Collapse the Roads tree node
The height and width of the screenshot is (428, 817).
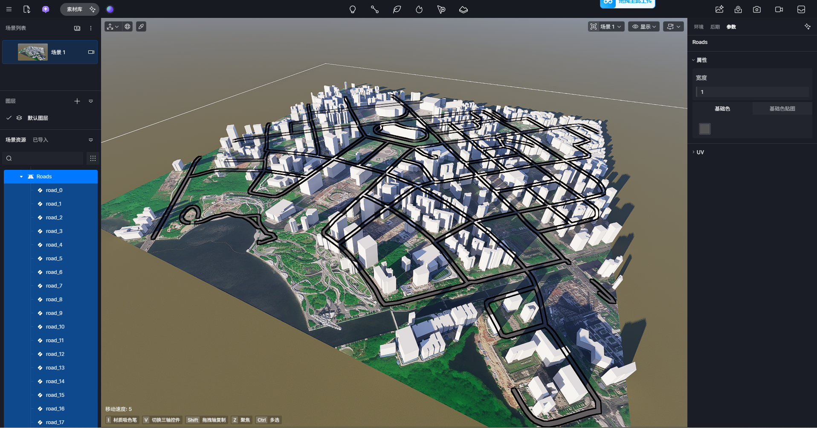(21, 177)
